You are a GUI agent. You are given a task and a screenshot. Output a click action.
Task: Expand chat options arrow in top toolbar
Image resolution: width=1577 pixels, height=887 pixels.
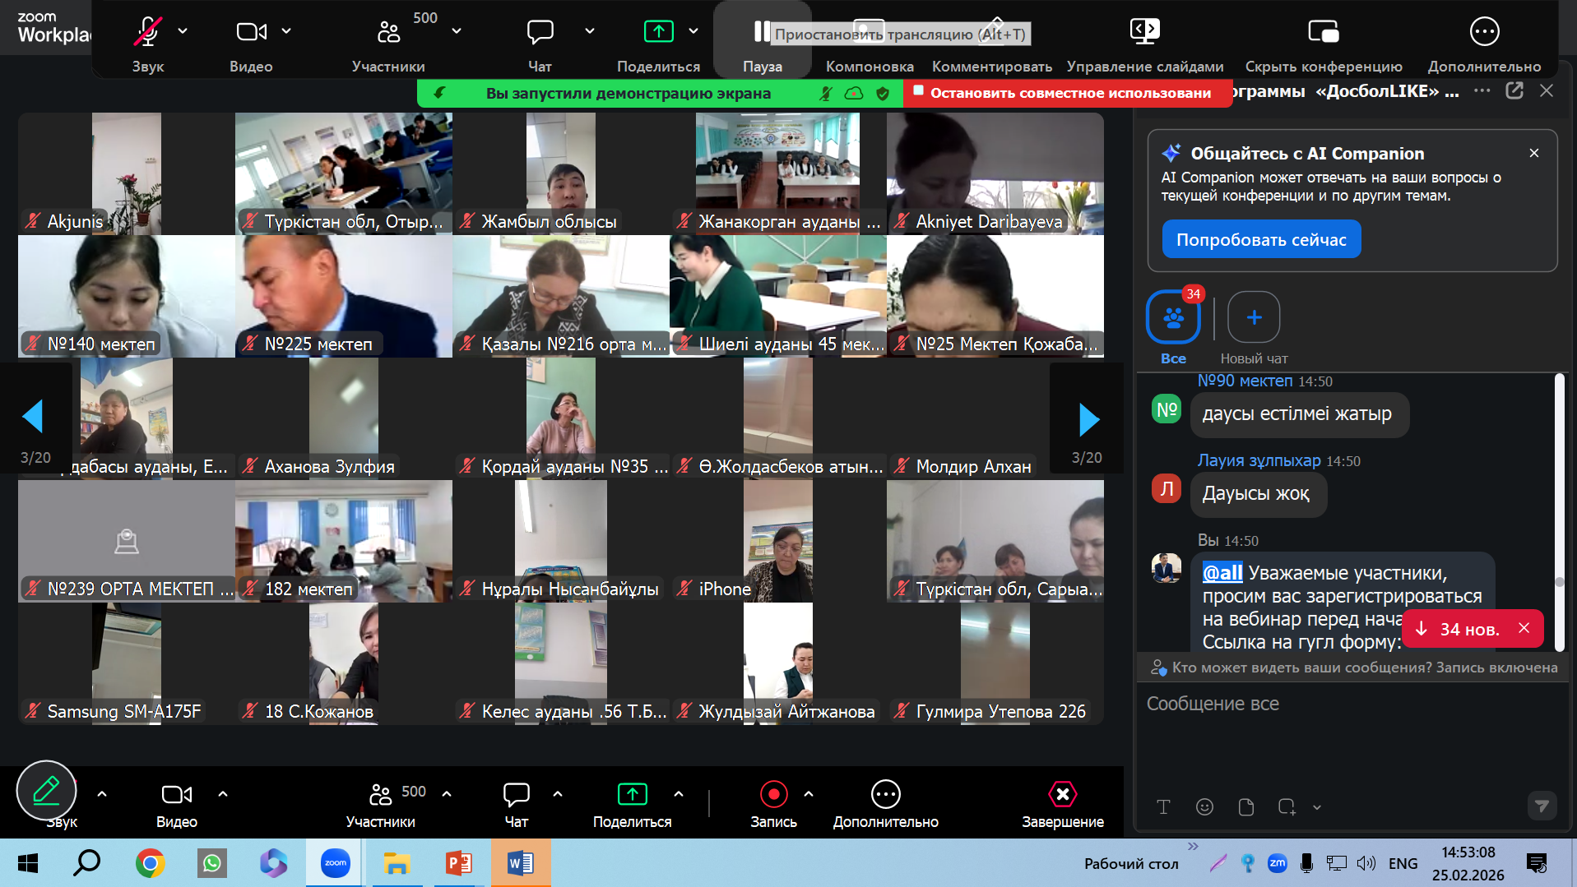(x=589, y=31)
